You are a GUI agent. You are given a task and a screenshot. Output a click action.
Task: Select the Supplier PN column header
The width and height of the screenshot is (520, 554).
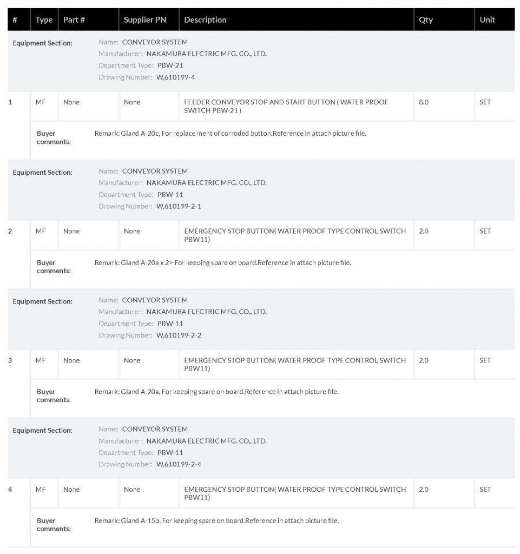tap(144, 20)
